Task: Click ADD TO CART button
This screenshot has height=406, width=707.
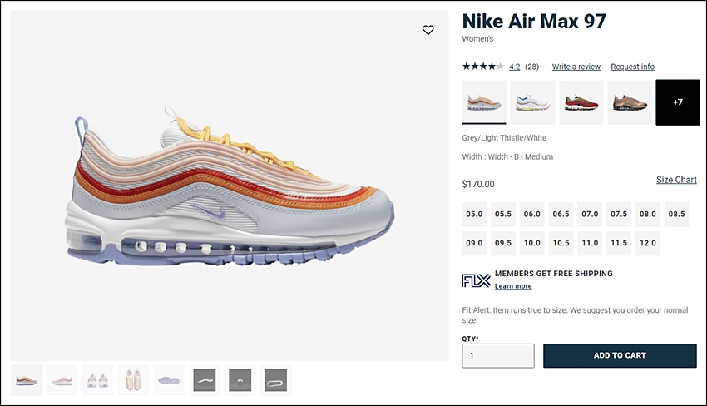Action: coord(620,356)
